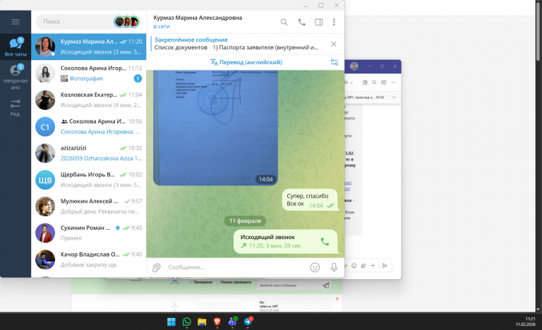Check the 'Нужно проверить' checkbox in browser page

pos(218,282)
